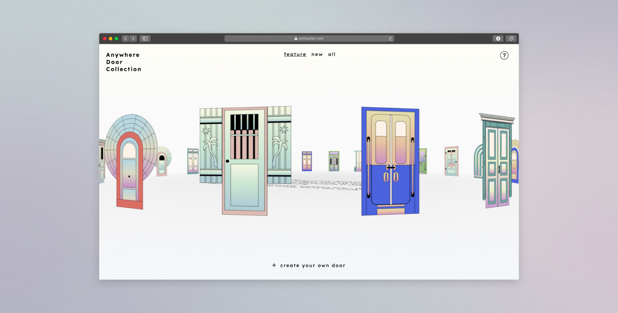Switch to the new tab

317,54
